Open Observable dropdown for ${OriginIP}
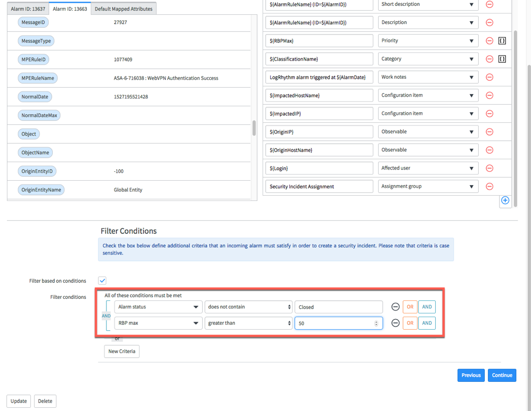Screen dimensions: 531x411 (x=428, y=132)
